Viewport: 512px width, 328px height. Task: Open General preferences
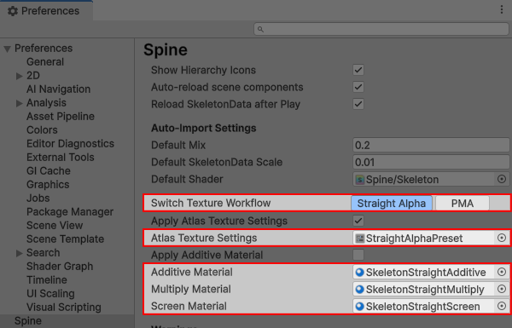[x=45, y=61]
